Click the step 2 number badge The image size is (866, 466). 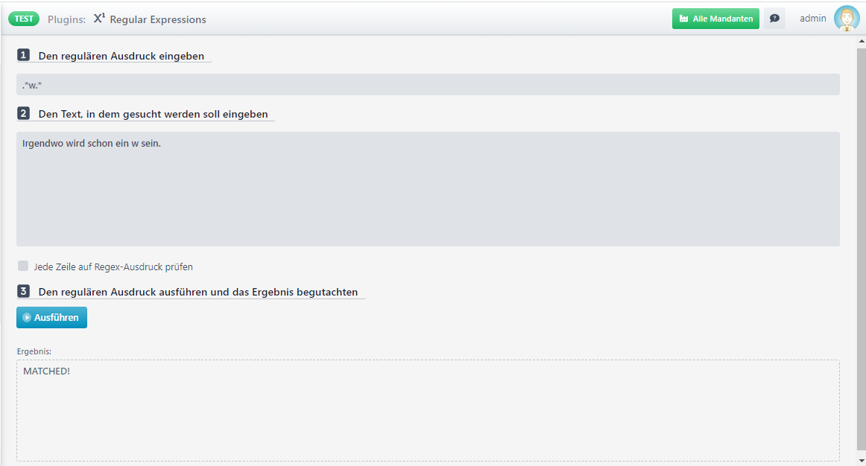click(x=23, y=114)
